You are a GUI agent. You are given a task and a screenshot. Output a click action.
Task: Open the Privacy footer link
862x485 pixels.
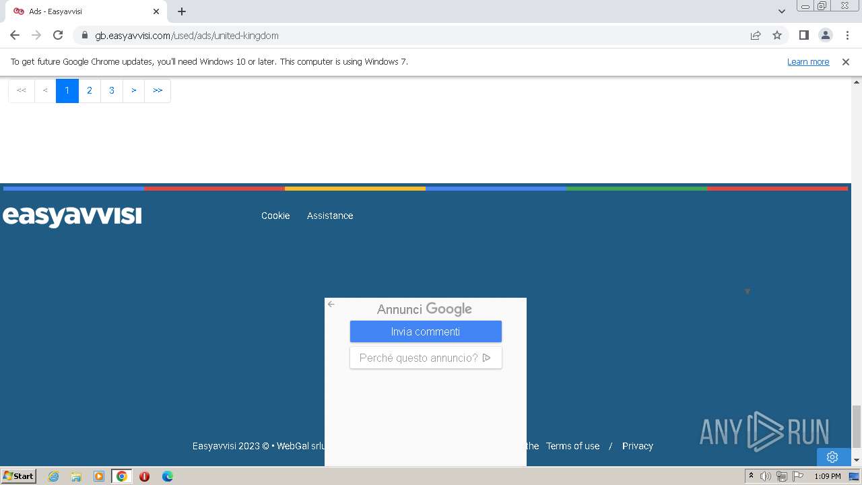tap(638, 446)
